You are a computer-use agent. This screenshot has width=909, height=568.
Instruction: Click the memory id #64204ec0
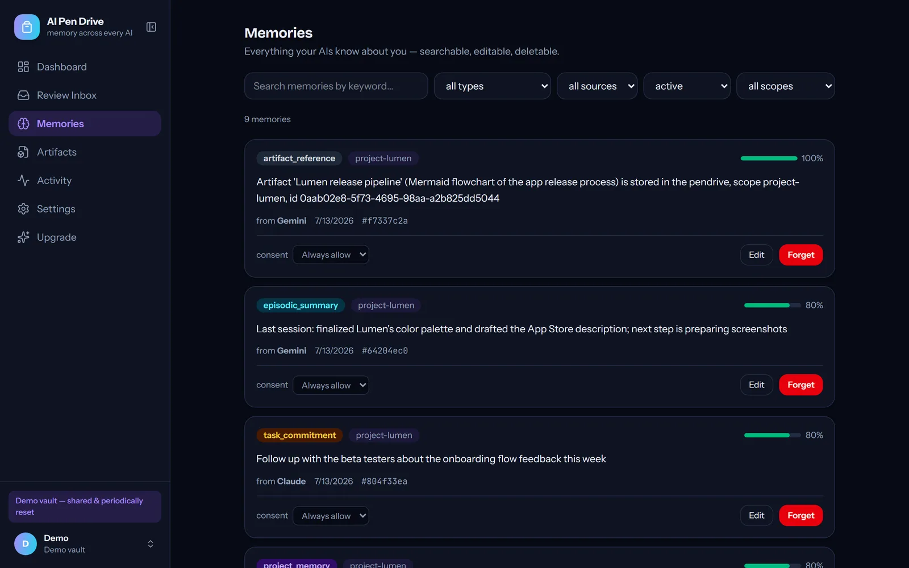(385, 350)
